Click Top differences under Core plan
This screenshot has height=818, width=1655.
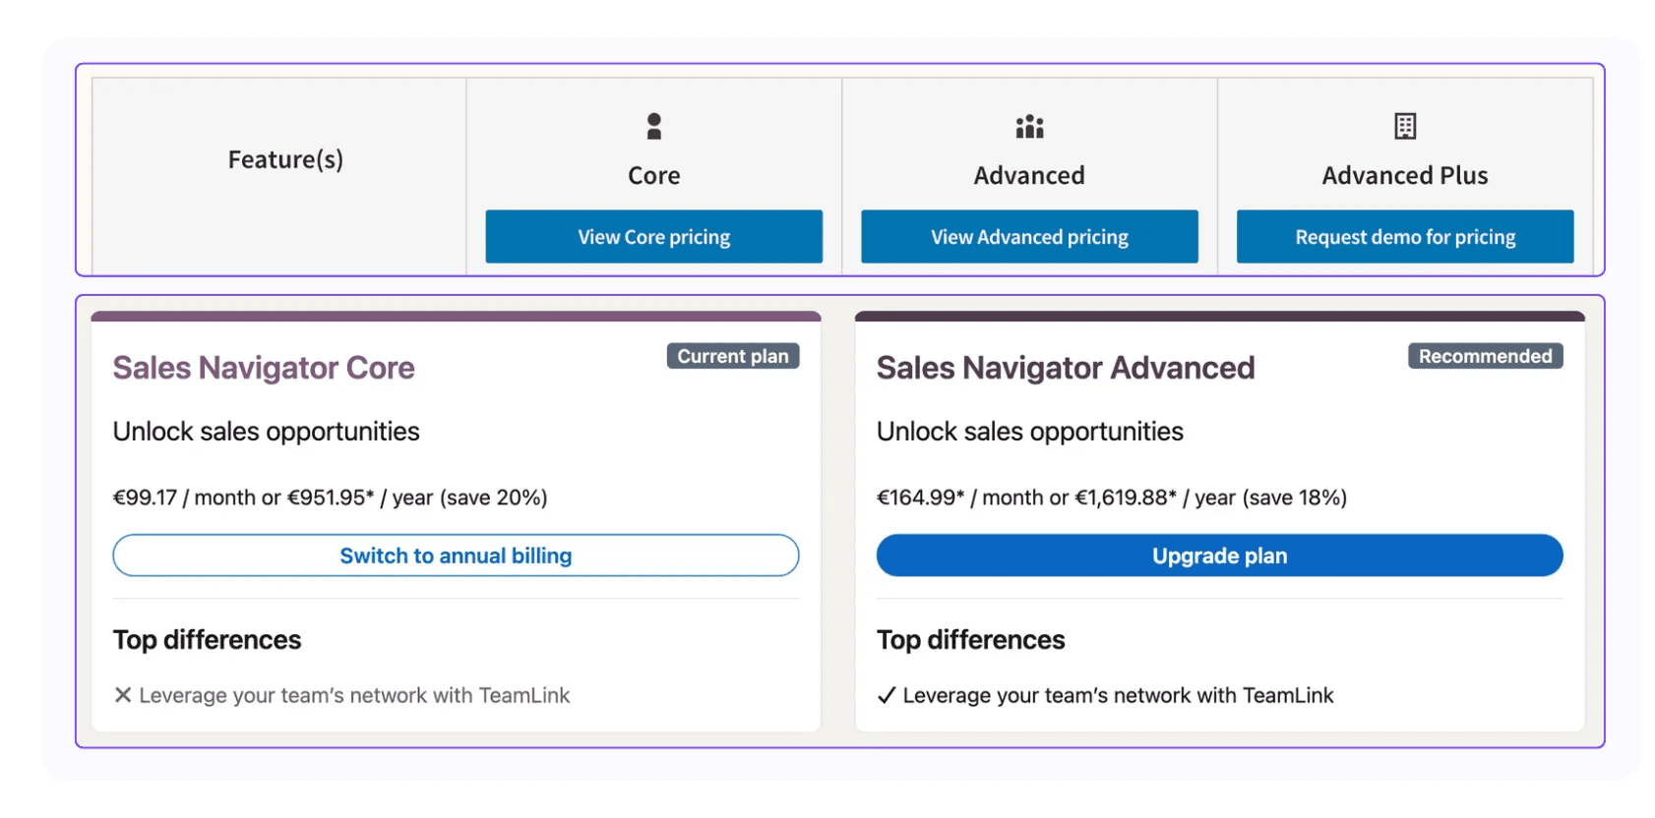click(x=208, y=640)
